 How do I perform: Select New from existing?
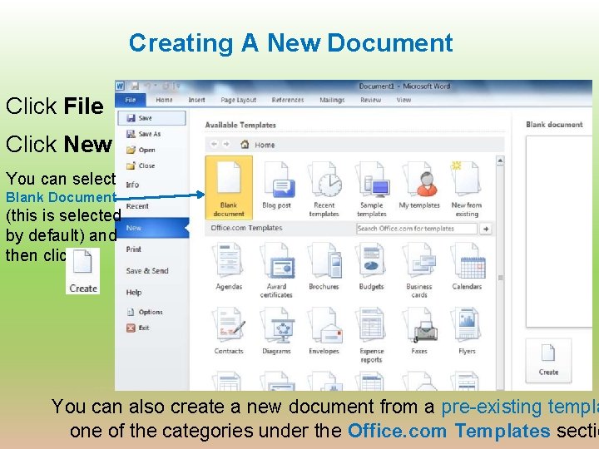pyautogui.click(x=467, y=189)
